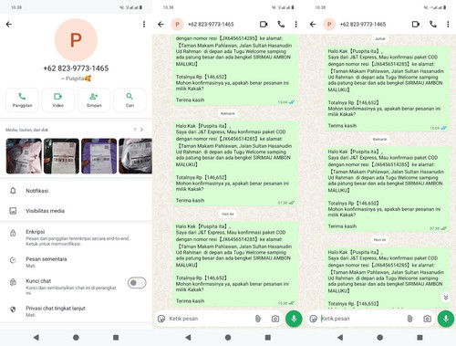Screen dimensions: 456x346
Task: Open overflow menu in right chat
Action: click(x=448, y=25)
